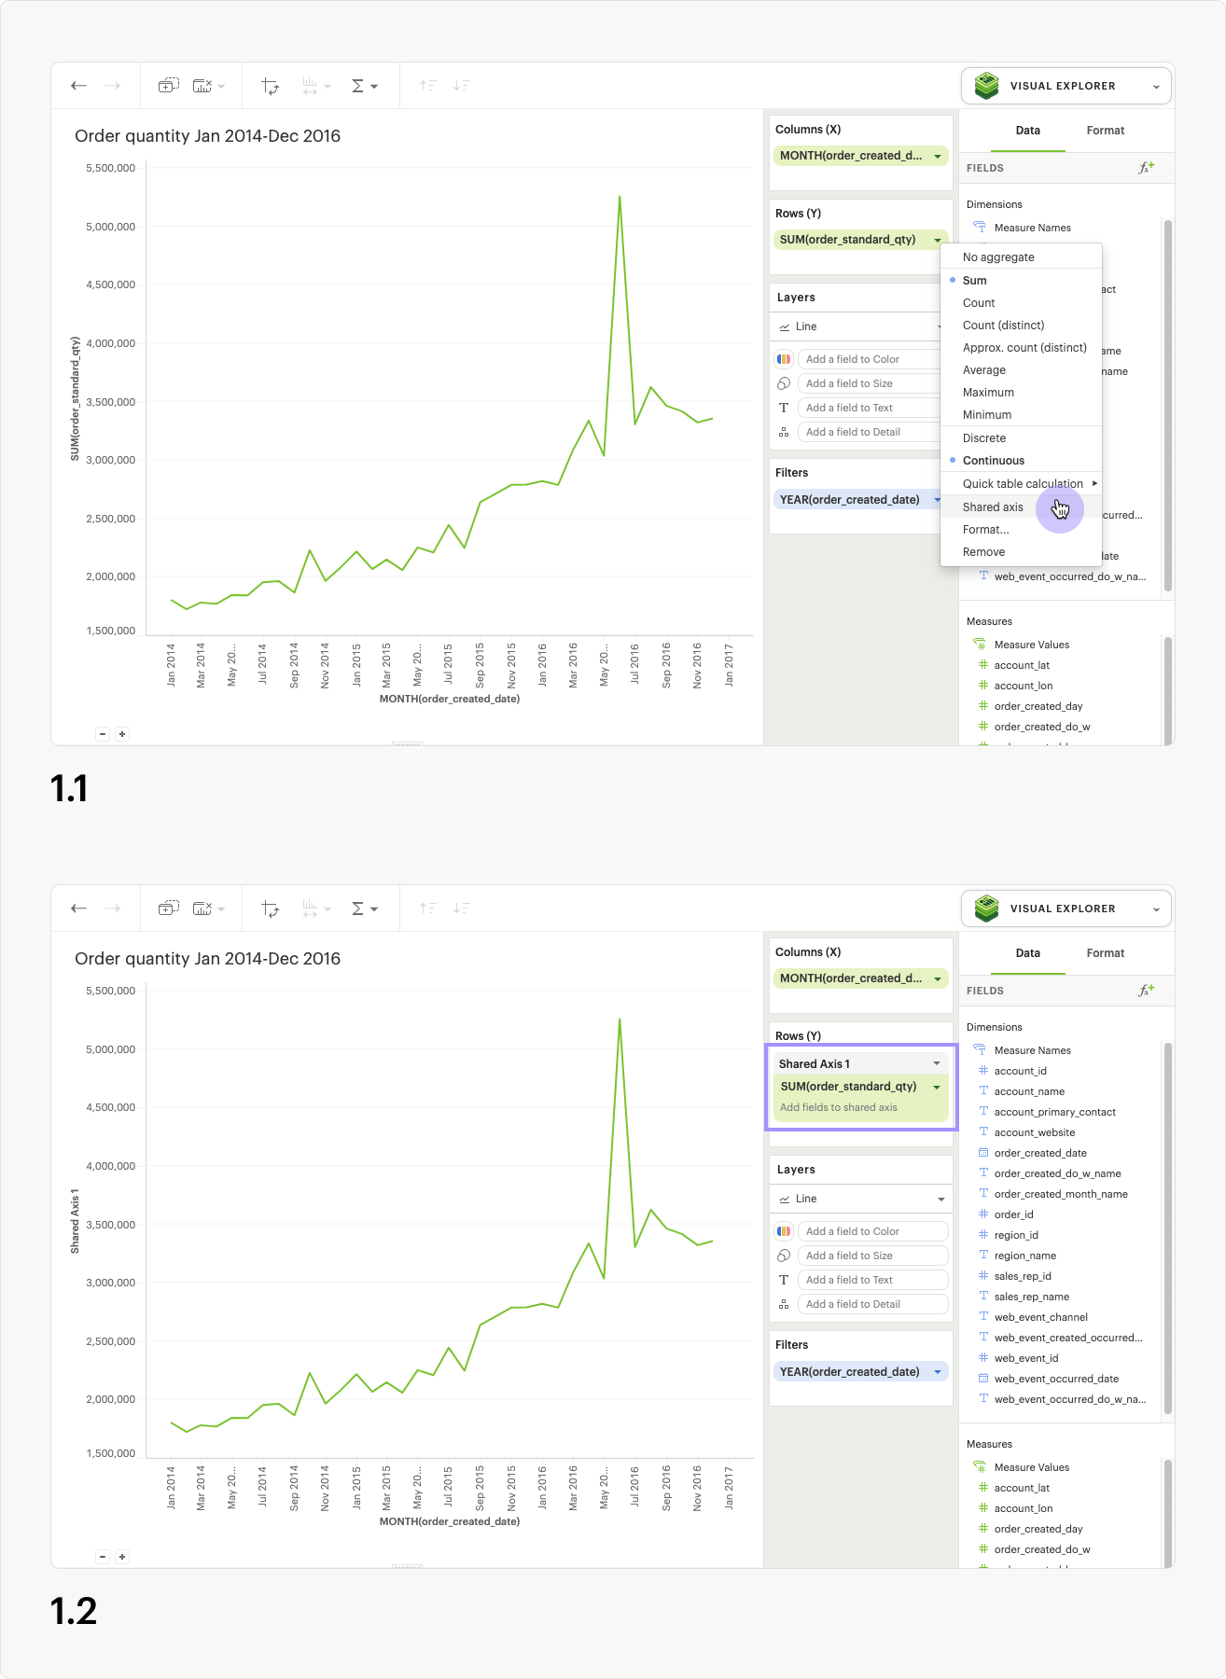The width and height of the screenshot is (1226, 1679).
Task: Click sort ascending icon in figure 1.1 toolbar
Action: pyautogui.click(x=427, y=86)
